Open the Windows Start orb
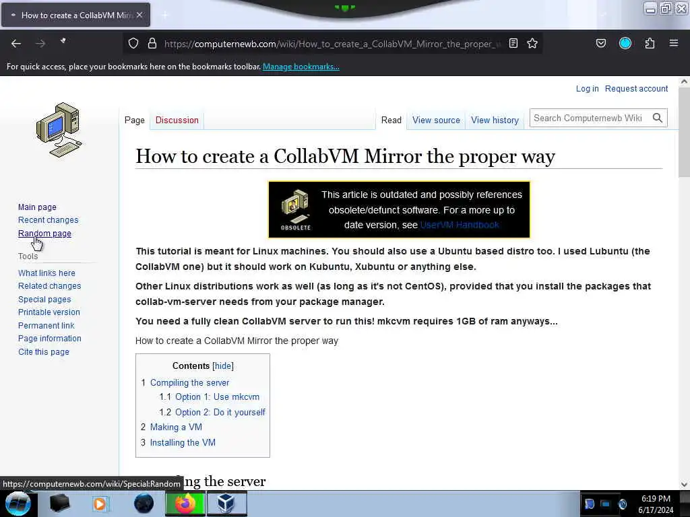Image resolution: width=690 pixels, height=517 pixels. (x=18, y=504)
